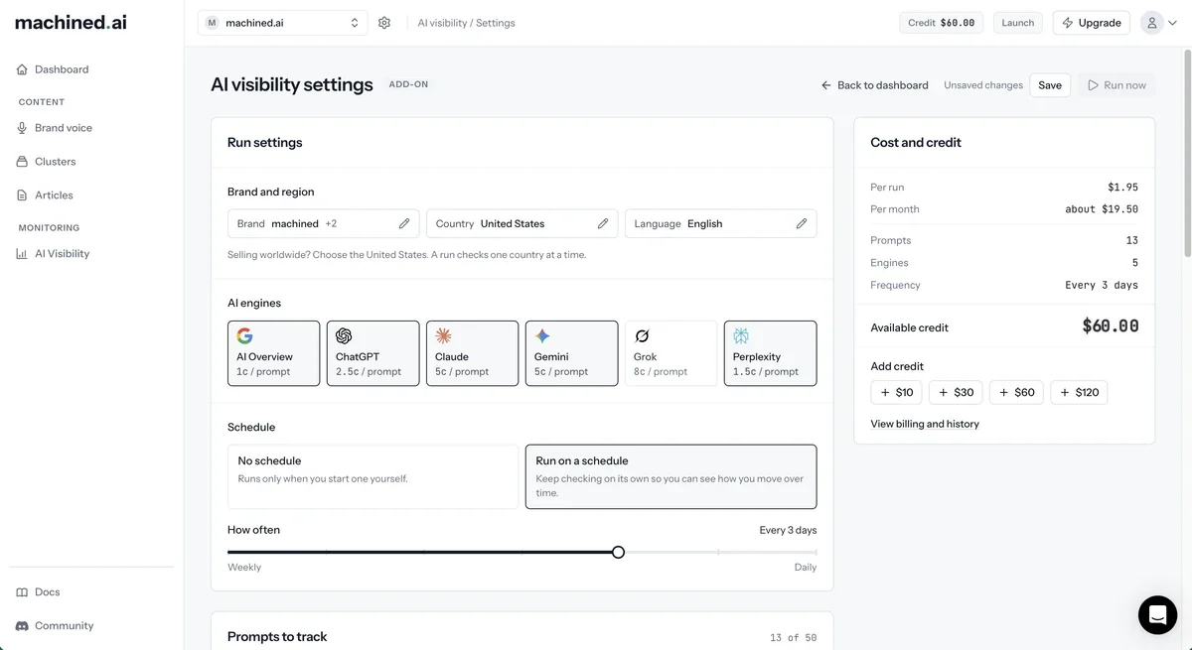The image size is (1192, 650).
Task: Add $120 credit
Action: 1079,392
